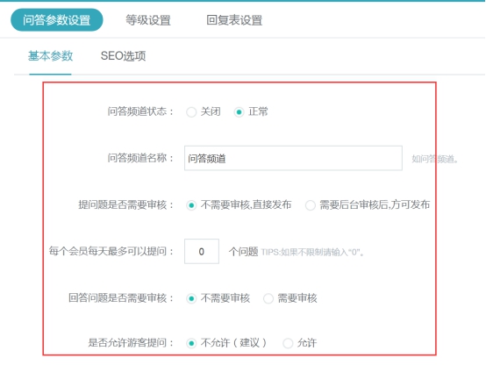This screenshot has height=365, width=486.
Task: Choose 需要后台审核后,方可发布 option
Action: (311, 205)
